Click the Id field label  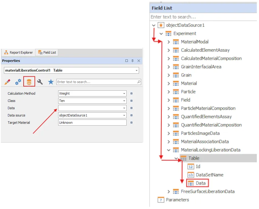coord(198,167)
